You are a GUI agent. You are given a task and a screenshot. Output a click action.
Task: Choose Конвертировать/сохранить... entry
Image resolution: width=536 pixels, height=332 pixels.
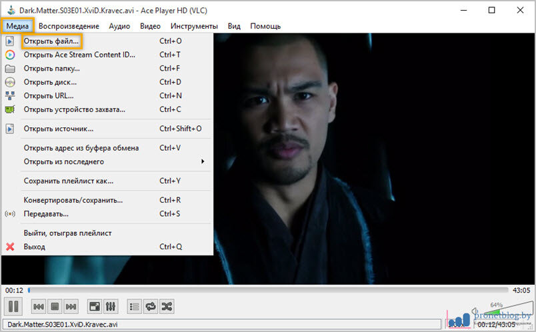(107, 200)
